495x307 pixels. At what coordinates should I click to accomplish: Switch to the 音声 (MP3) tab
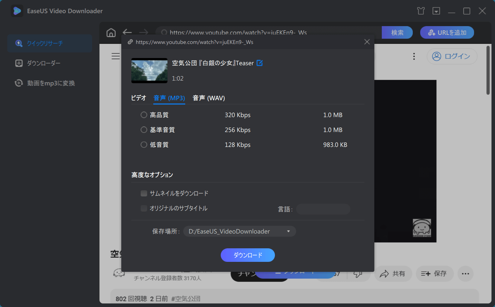coord(169,98)
